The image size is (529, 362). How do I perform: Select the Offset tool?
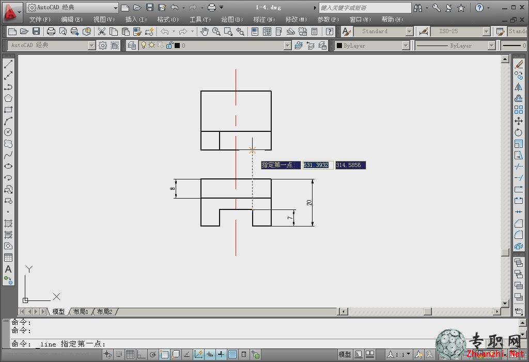click(519, 98)
